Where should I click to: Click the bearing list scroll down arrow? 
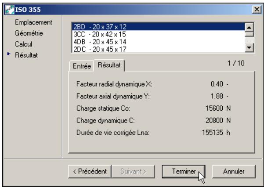coord(249,47)
